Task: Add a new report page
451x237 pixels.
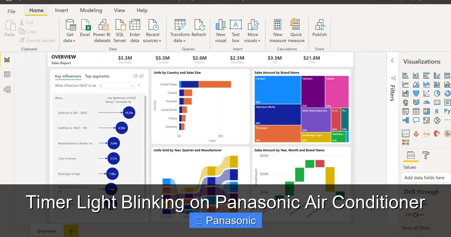Action: [71, 231]
